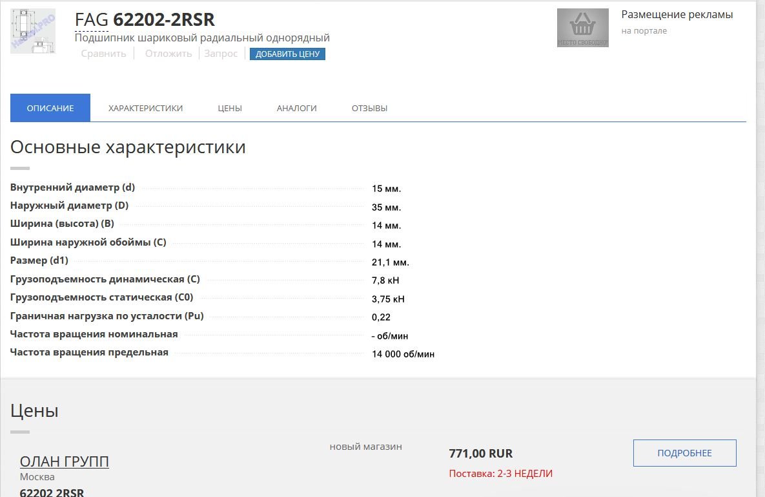Image resolution: width=765 pixels, height=497 pixels.
Task: Click the 3,75 кН value
Action: 388,299
